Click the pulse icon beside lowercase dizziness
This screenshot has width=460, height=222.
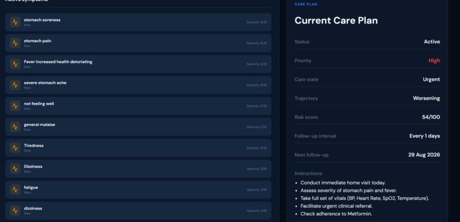click(x=15, y=211)
